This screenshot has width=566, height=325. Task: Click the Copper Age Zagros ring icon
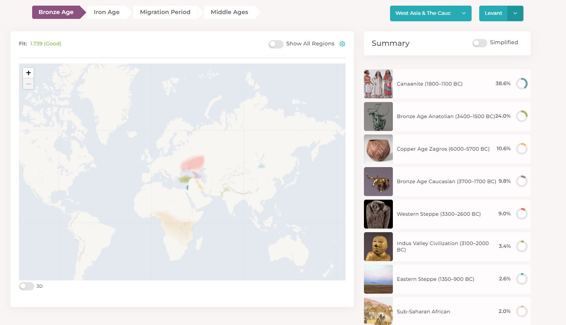coord(521,149)
